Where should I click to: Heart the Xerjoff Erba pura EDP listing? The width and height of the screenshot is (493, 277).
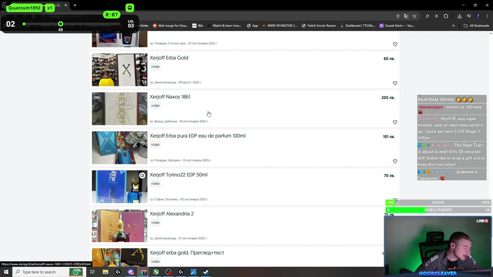point(395,161)
